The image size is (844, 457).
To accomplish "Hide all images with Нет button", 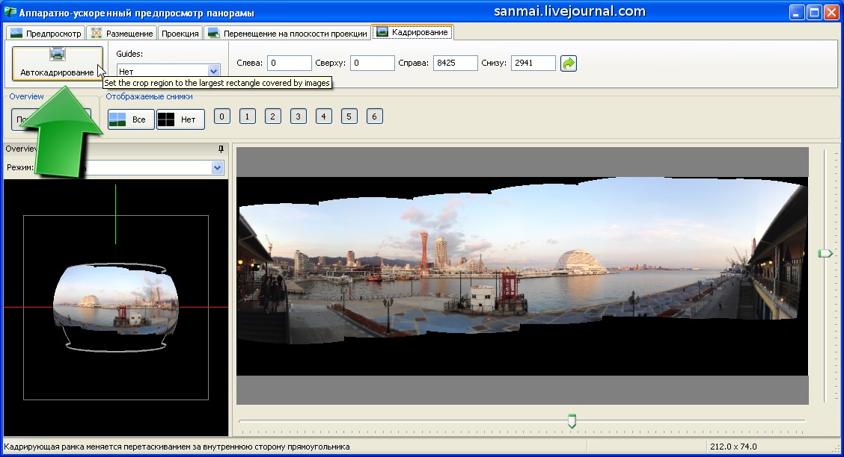I will pos(180,119).
